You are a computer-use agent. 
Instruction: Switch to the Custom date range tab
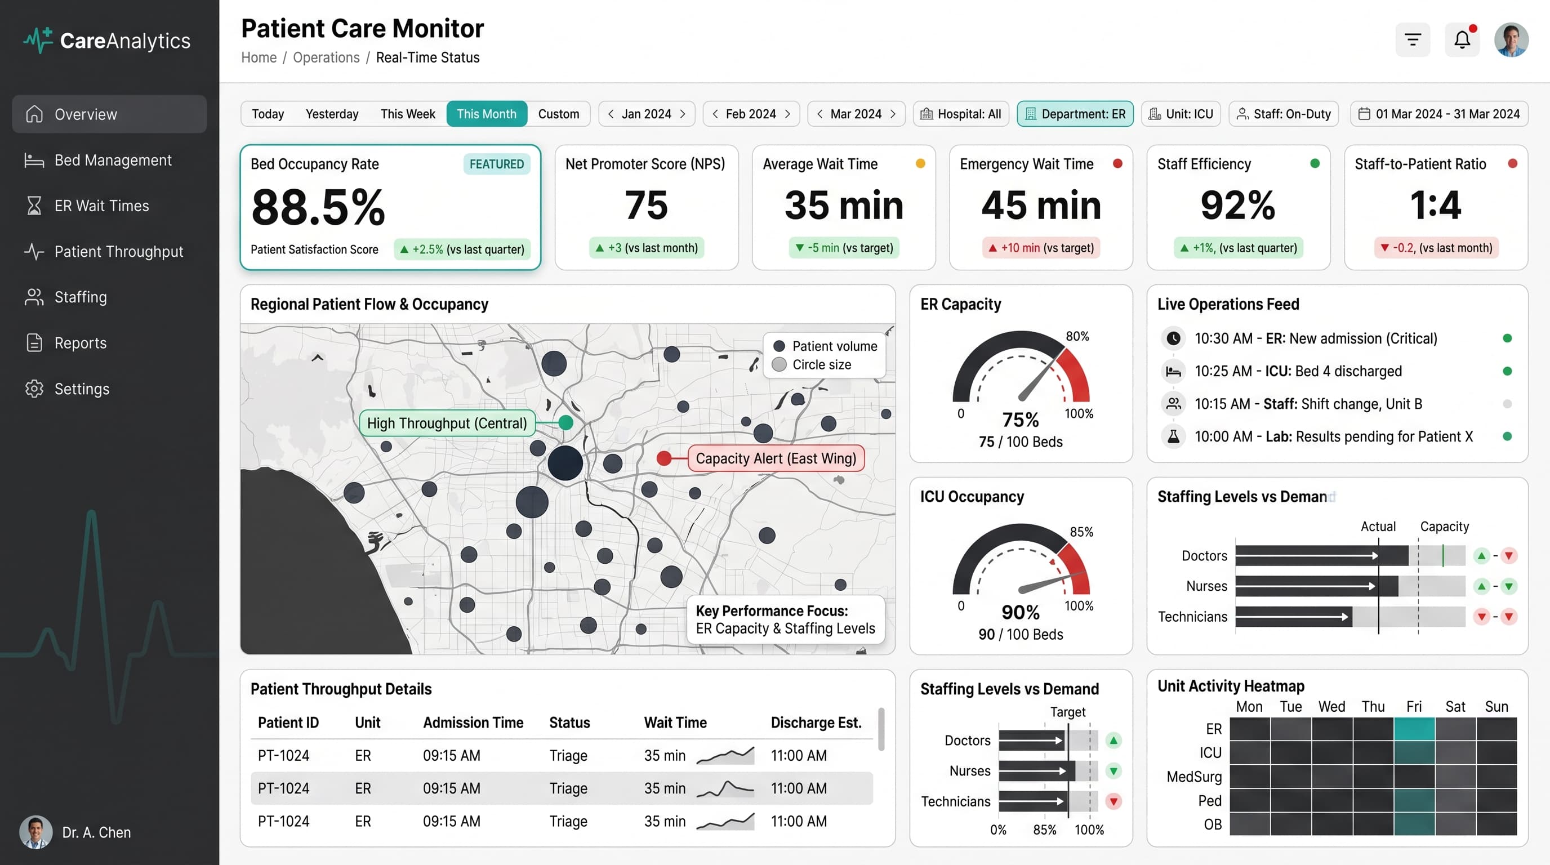coord(558,114)
